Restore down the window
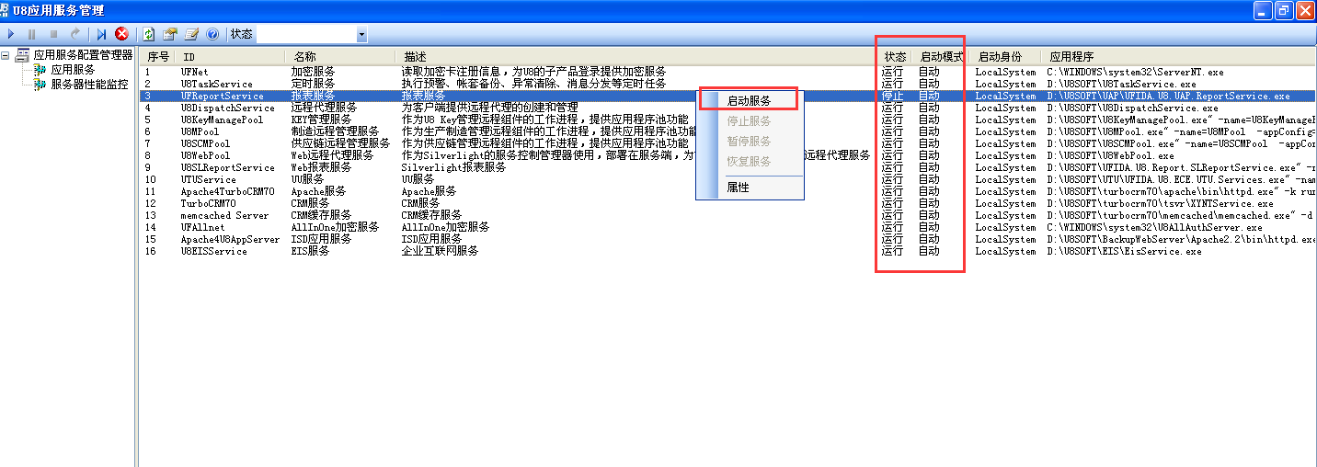Screen dimensions: 1317x467 pyautogui.click(x=1286, y=10)
